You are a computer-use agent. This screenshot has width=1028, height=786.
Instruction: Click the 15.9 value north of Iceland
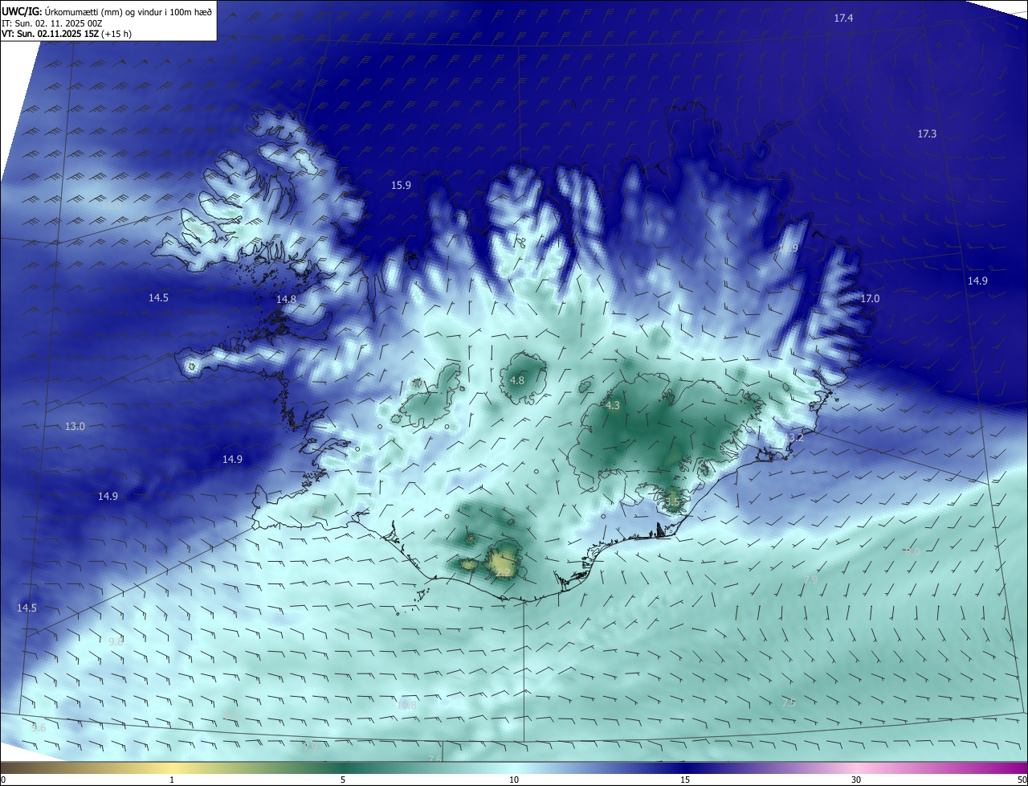(x=401, y=185)
